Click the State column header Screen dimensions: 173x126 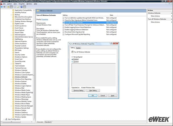pos(111,15)
